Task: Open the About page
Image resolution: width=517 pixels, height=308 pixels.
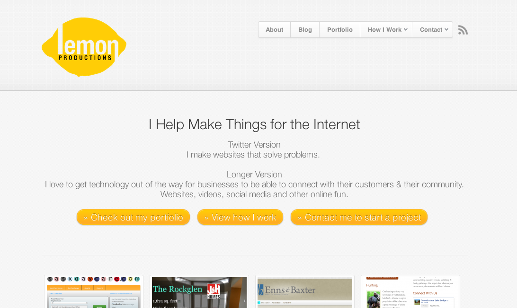Action: (x=274, y=30)
